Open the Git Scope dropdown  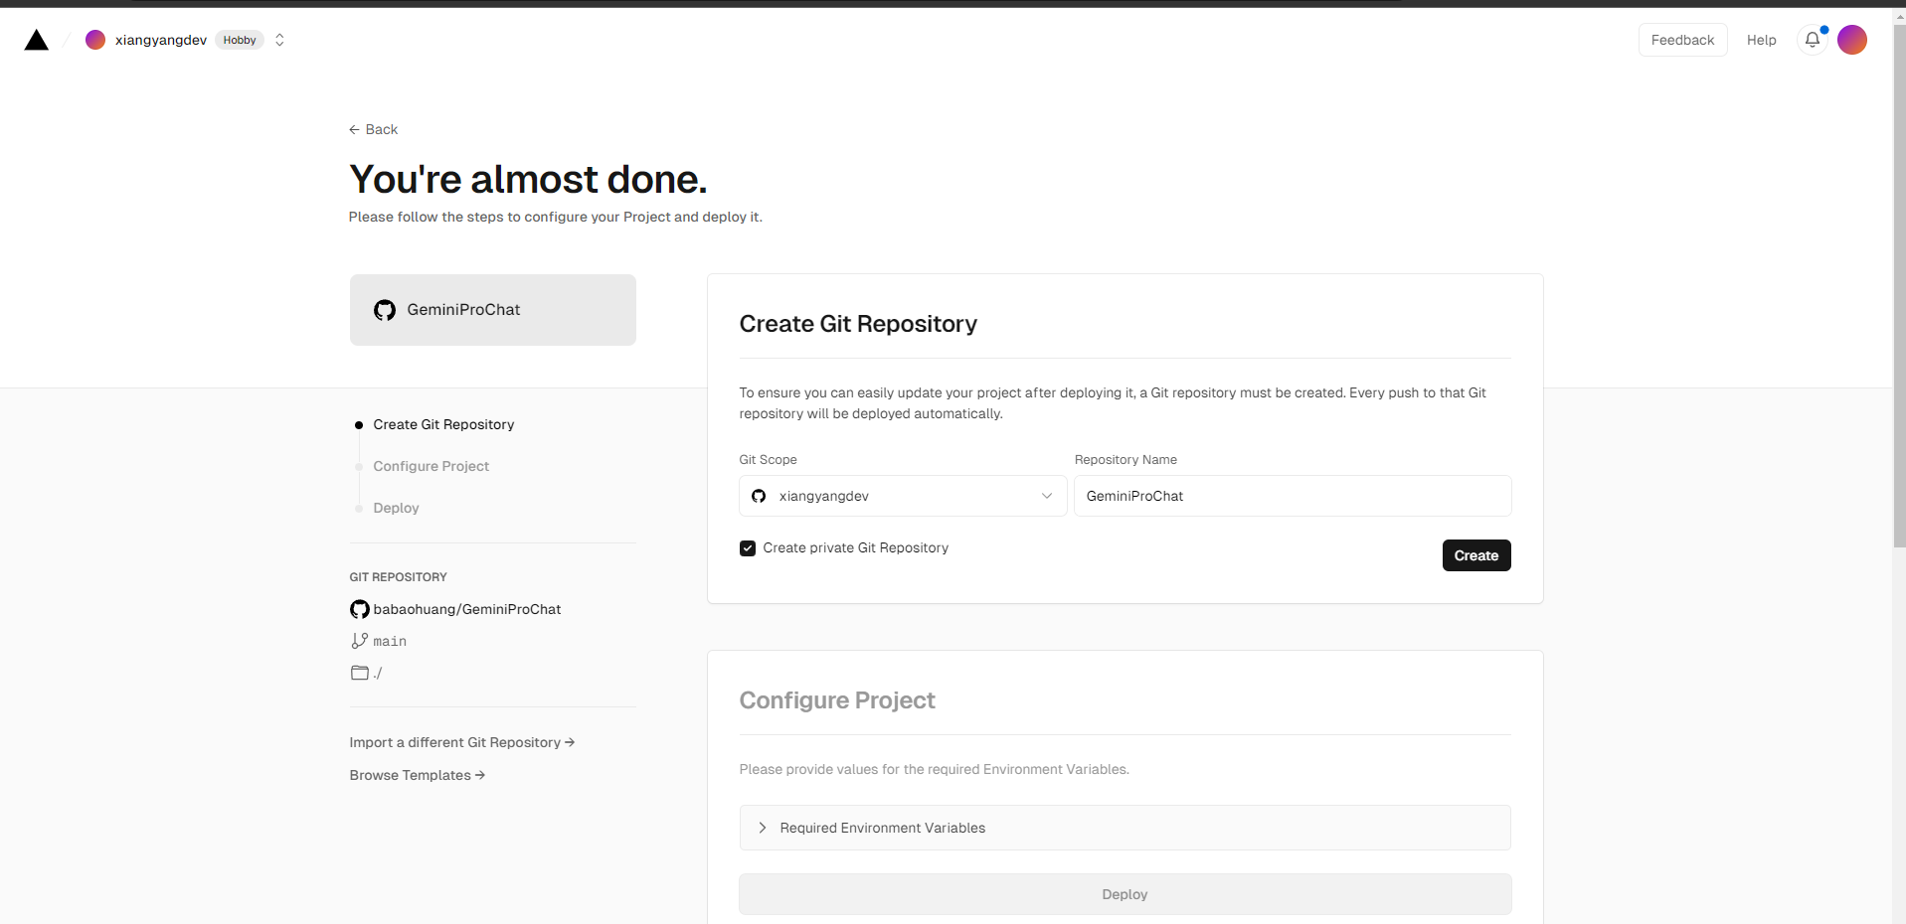[x=903, y=496]
